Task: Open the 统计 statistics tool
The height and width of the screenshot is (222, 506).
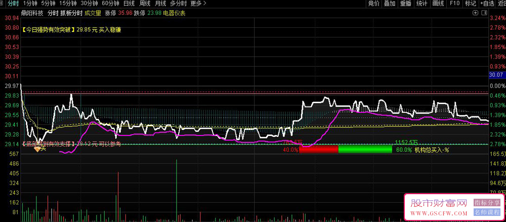Action: [x=421, y=4]
